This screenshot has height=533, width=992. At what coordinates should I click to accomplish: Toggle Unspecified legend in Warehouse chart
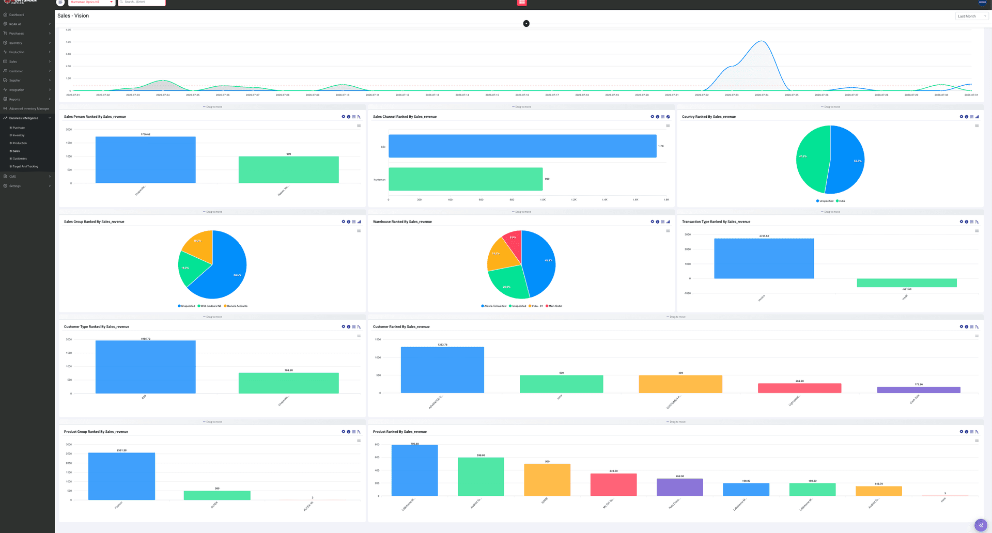[x=518, y=306]
